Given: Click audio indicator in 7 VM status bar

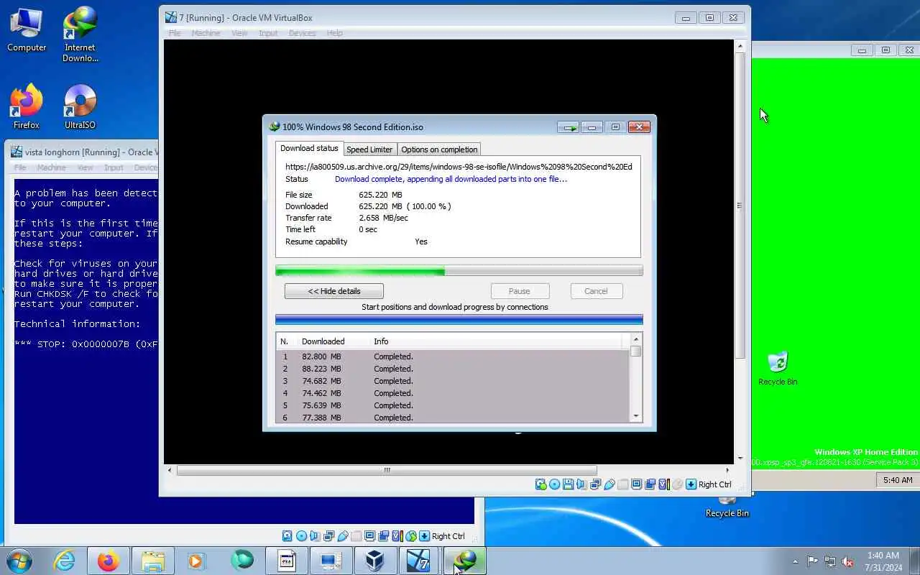Looking at the screenshot, I should click(581, 484).
